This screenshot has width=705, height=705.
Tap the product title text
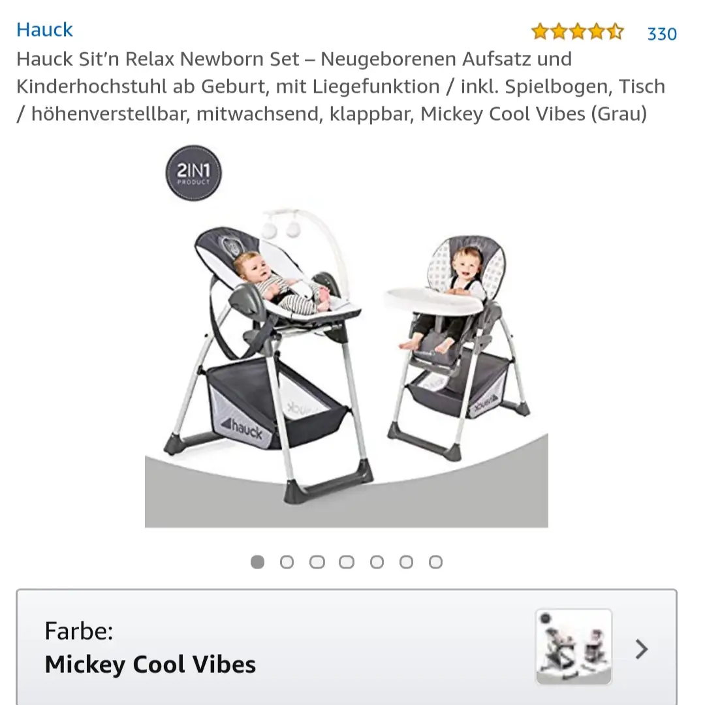pyautogui.click(x=340, y=86)
